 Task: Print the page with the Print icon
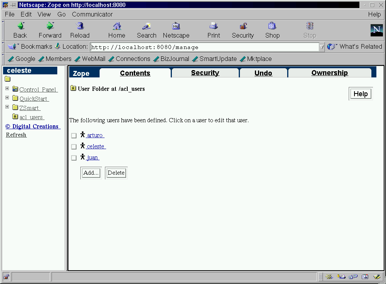point(214,26)
